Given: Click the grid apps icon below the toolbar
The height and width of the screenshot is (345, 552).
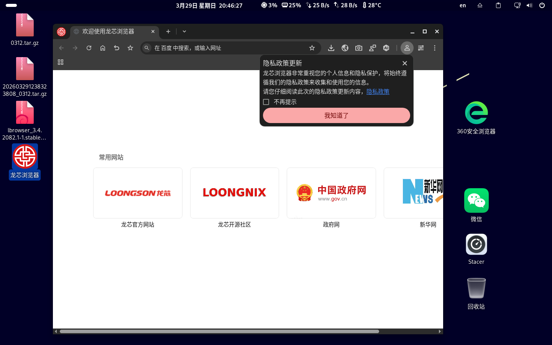Looking at the screenshot, I should [x=60, y=62].
